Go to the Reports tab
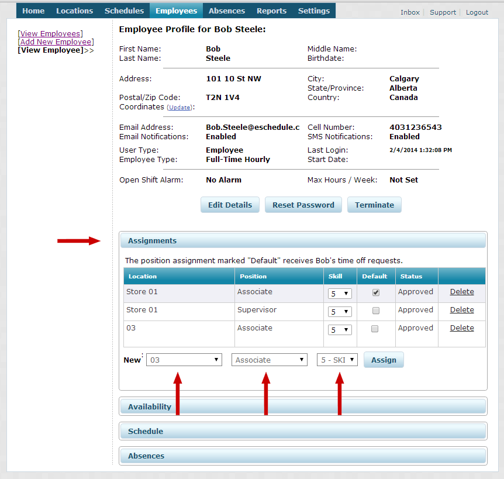The height and width of the screenshot is (479, 504). click(271, 11)
